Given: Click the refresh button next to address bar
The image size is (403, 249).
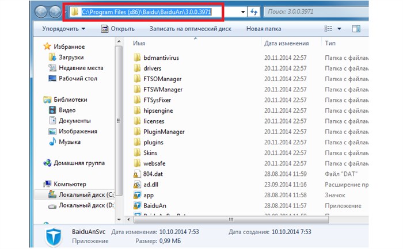Looking at the screenshot, I should [x=254, y=12].
